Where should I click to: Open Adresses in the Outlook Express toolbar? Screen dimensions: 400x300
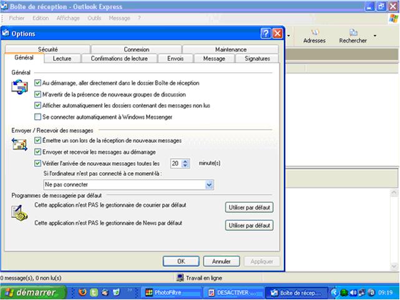(315, 36)
